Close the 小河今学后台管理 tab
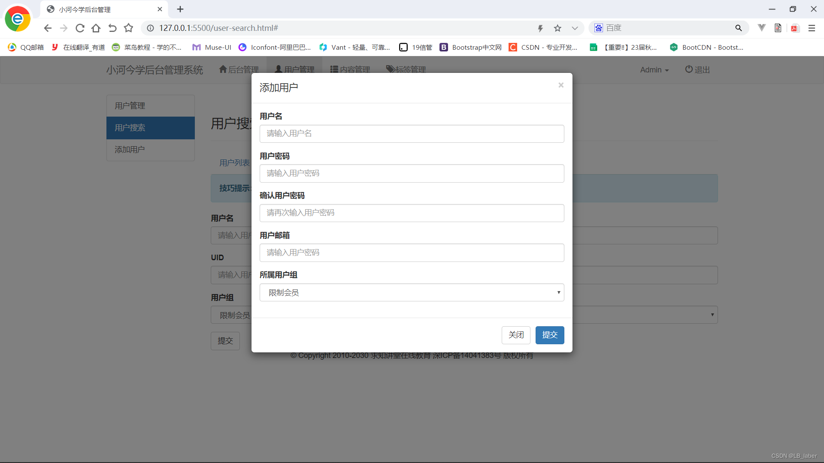Viewport: 824px width, 463px height. click(160, 9)
